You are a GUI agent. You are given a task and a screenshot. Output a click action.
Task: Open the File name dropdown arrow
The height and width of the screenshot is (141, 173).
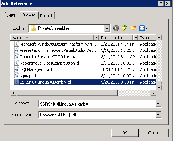(158, 104)
